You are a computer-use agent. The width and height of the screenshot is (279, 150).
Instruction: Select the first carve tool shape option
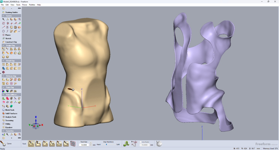[x=31, y=143]
